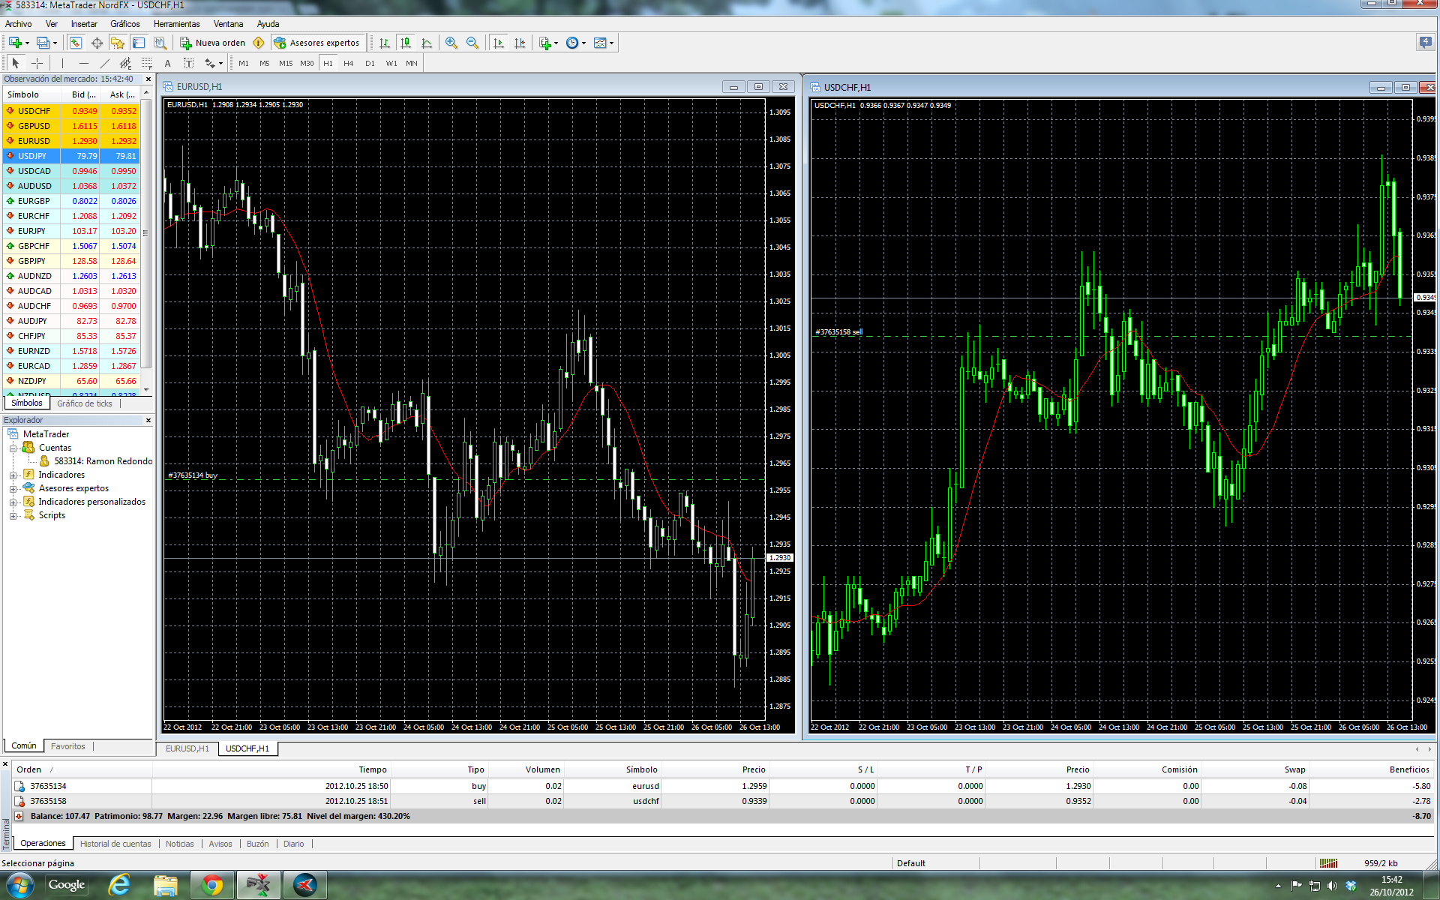The width and height of the screenshot is (1440, 900).
Task: Click the Zoom In magnifier icon
Action: [x=451, y=43]
